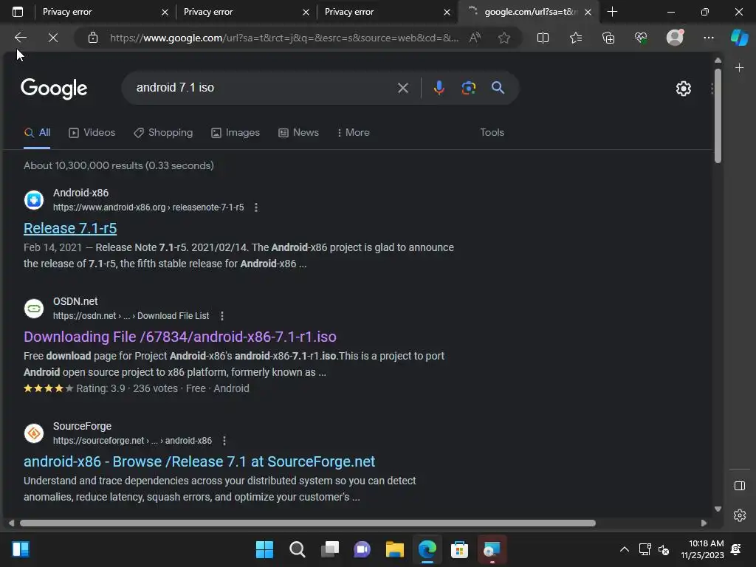Start search by voice
756x567 pixels.
click(x=439, y=88)
